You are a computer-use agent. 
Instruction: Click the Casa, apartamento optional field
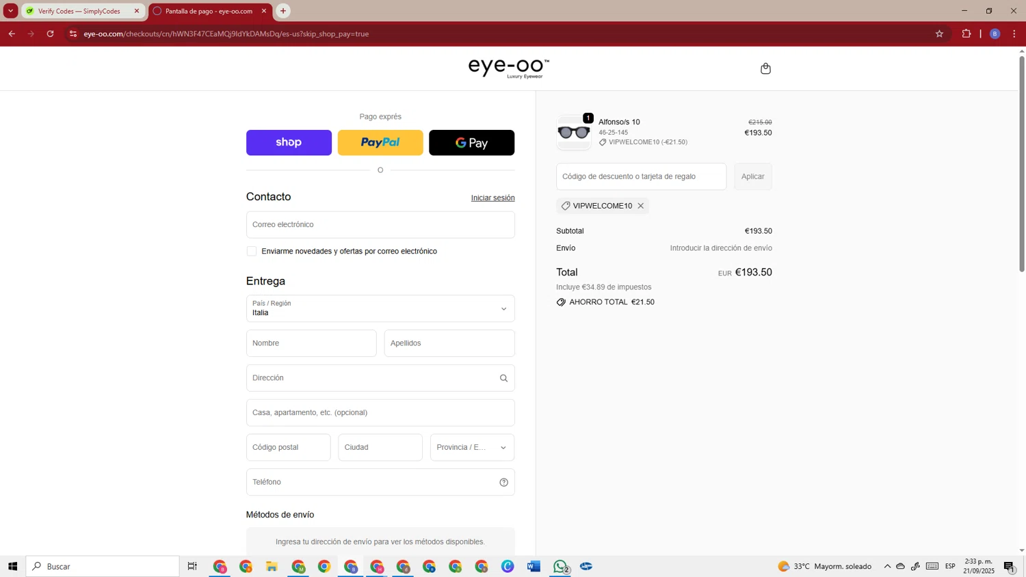click(x=380, y=413)
